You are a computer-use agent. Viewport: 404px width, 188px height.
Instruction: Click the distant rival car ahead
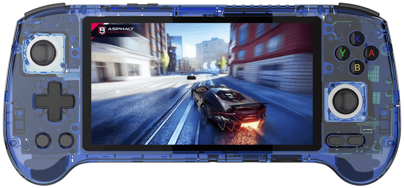tap(191, 77)
